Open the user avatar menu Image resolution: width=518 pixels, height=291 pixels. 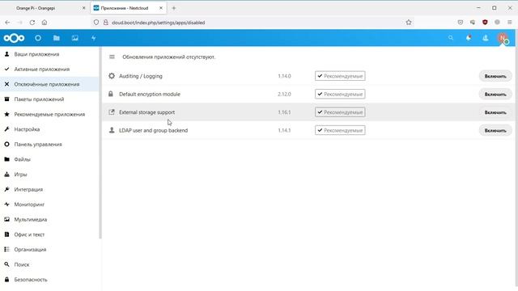[503, 38]
